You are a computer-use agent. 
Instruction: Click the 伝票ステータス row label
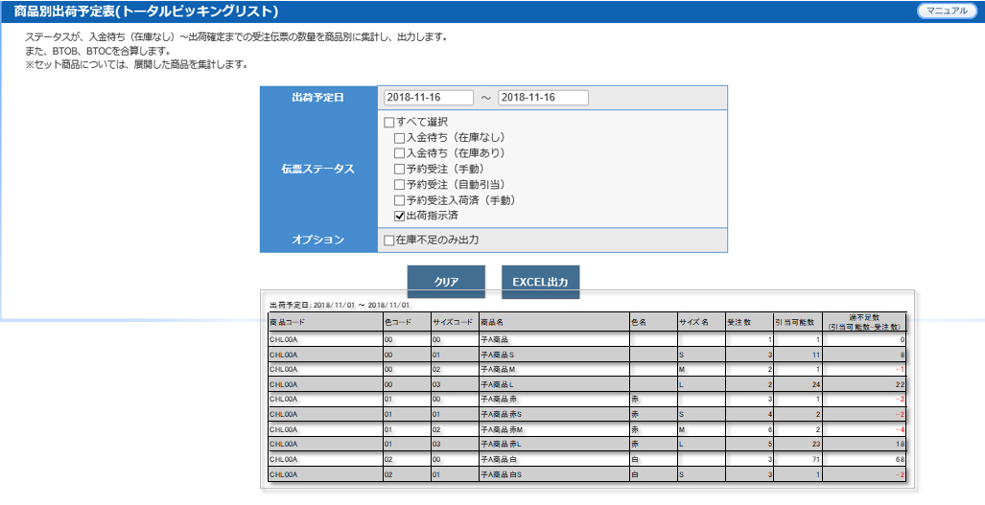(317, 170)
